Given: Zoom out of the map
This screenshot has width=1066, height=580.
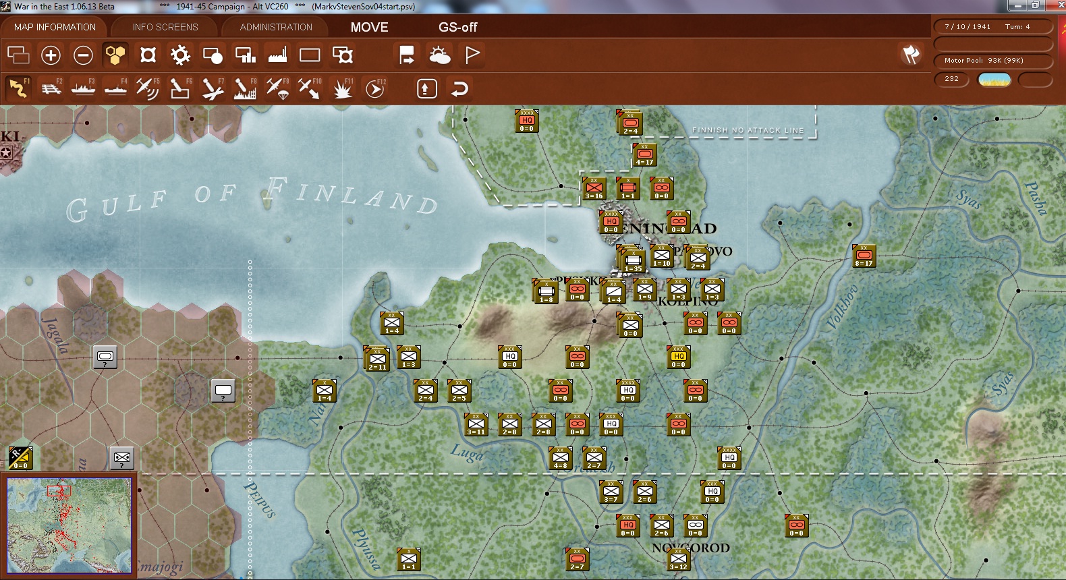Looking at the screenshot, I should point(83,55).
